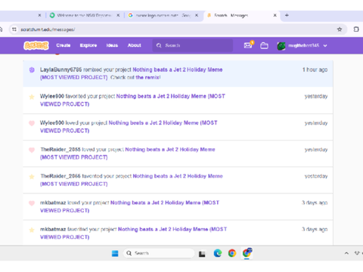Click the Scratch logo
Image resolution: width=363 pixels, height=272 pixels.
pos(36,45)
